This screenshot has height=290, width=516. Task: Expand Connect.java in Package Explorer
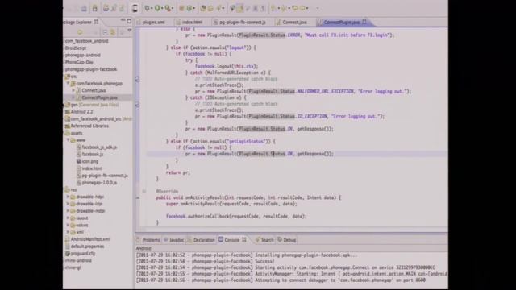(73, 90)
